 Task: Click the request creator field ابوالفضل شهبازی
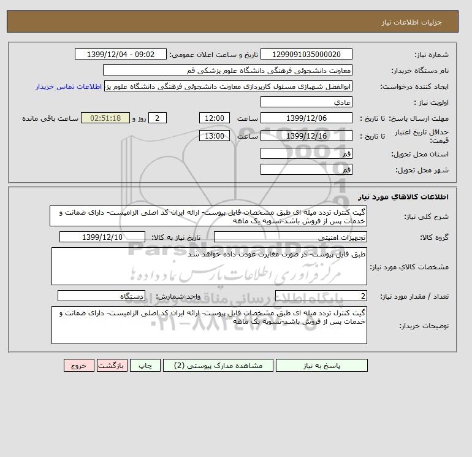[228, 86]
